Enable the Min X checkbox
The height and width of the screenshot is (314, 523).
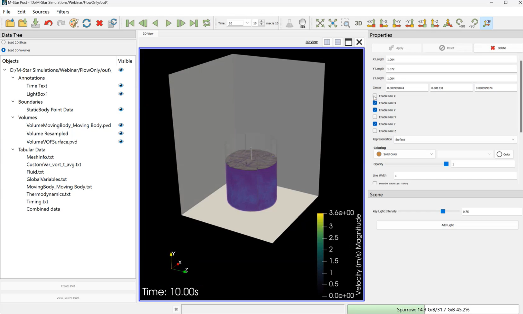[375, 96]
